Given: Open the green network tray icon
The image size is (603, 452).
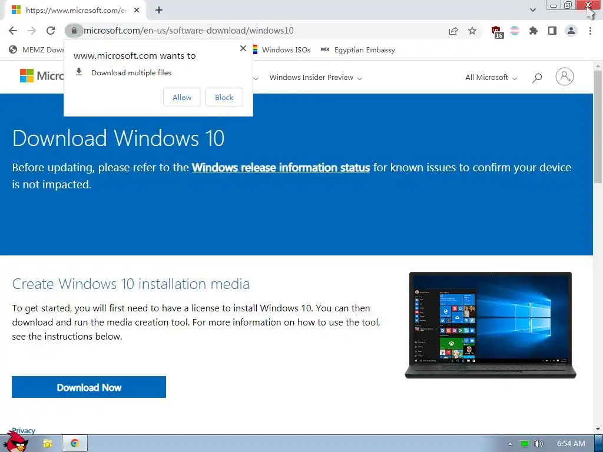Looking at the screenshot, I should coord(525,444).
